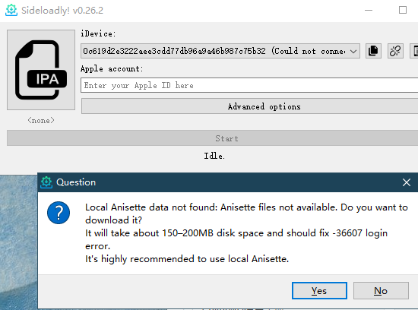This screenshot has height=310, width=418.
Task: Click the IPA file icon to choose an app
Action: (x=41, y=70)
